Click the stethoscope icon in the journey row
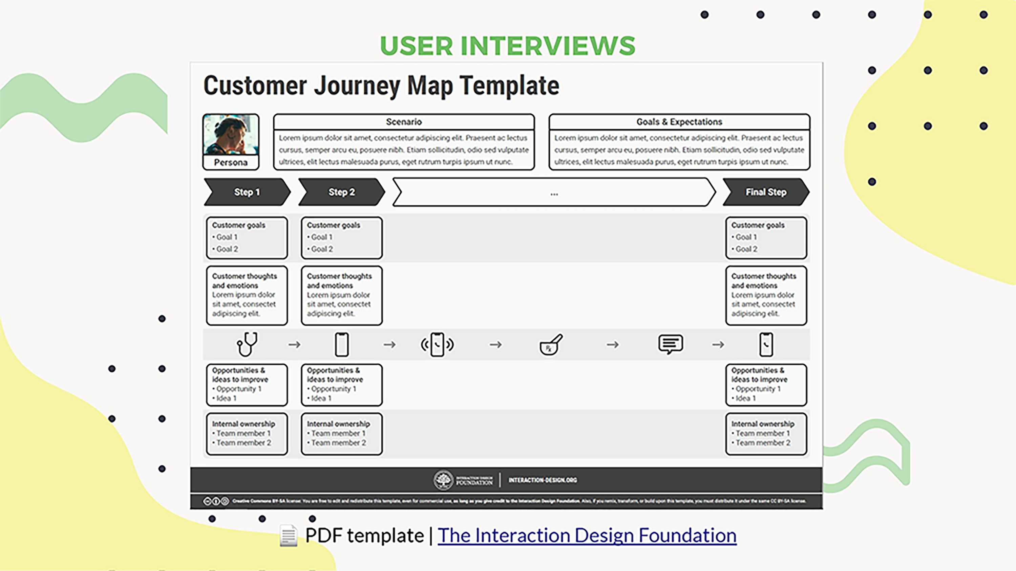The image size is (1016, 571). [x=247, y=344]
